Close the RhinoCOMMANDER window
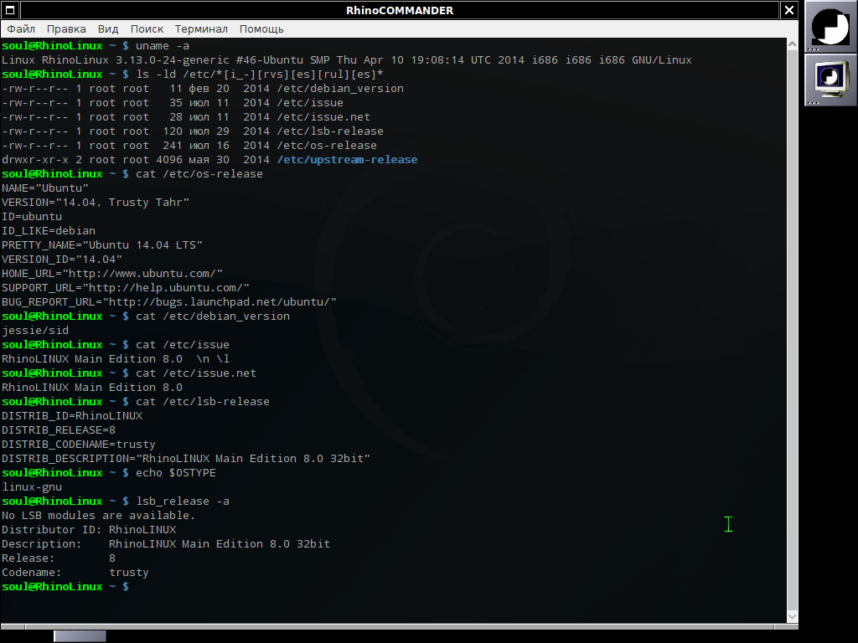This screenshot has width=858, height=643. pos(789,10)
